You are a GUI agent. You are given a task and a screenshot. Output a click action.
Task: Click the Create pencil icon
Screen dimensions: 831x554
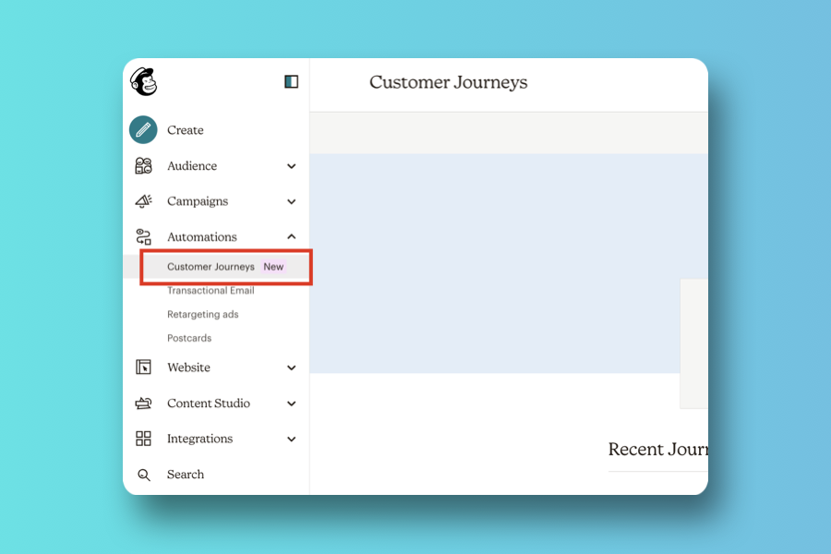143,129
